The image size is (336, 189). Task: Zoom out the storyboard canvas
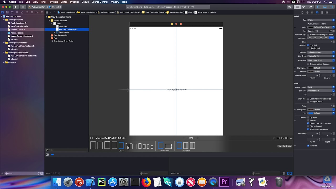click(184, 138)
